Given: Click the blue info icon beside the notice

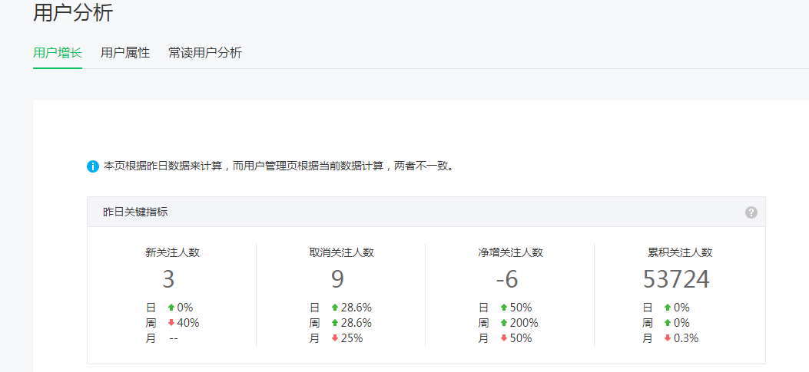Looking at the screenshot, I should coord(93,166).
